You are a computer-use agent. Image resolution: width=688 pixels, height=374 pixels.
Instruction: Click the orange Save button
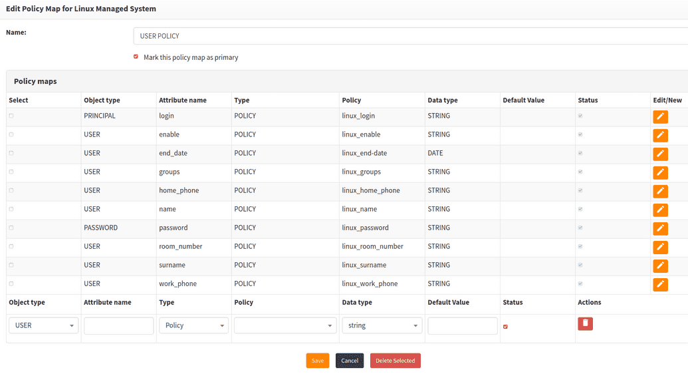coord(318,361)
